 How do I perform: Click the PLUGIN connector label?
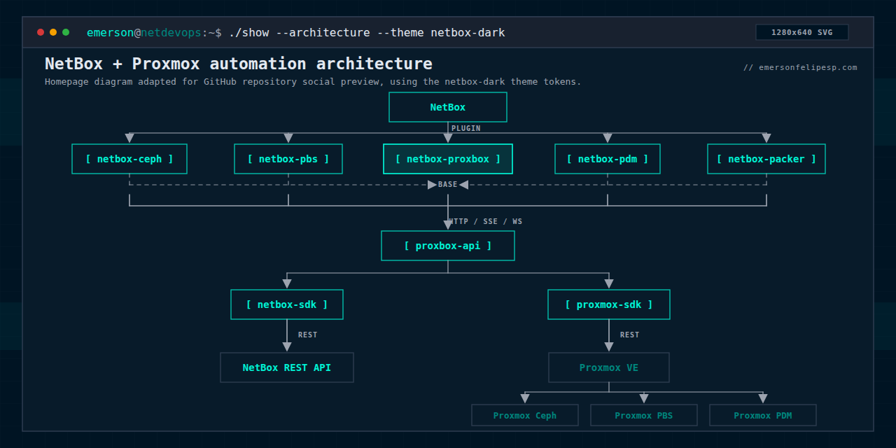coord(466,128)
